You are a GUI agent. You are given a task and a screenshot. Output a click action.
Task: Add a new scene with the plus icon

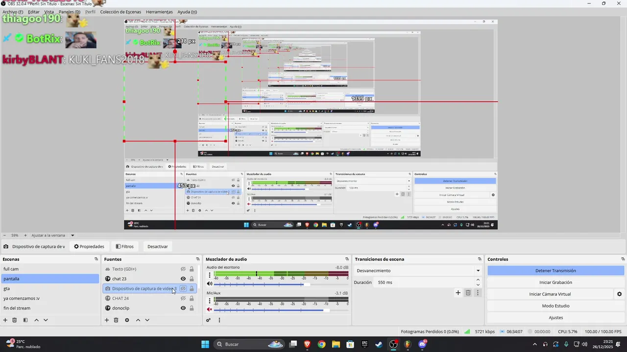click(x=5, y=320)
